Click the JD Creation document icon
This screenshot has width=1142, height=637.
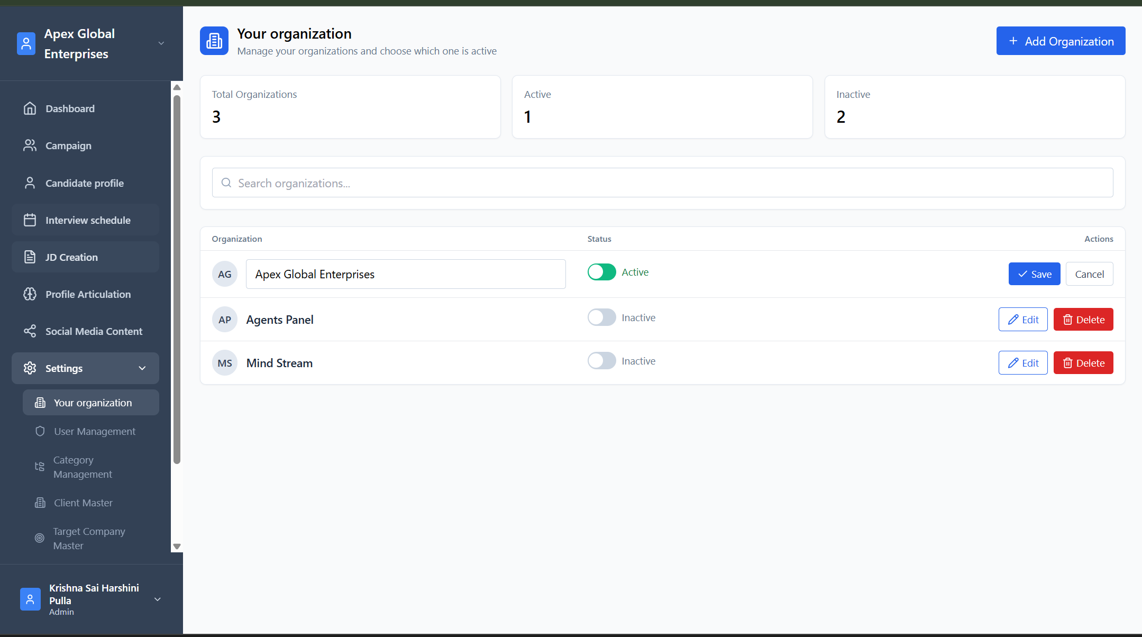pyautogui.click(x=30, y=257)
